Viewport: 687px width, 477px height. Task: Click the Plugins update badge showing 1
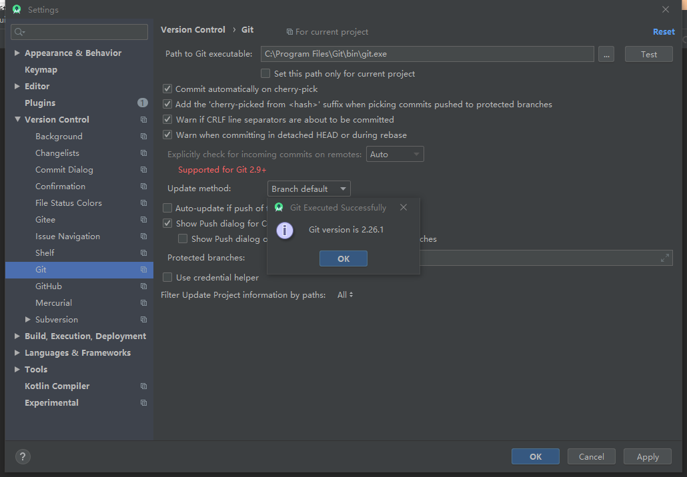click(142, 103)
